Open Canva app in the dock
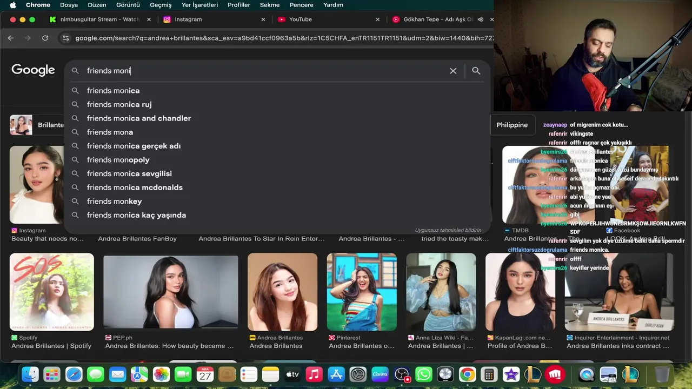The height and width of the screenshot is (389, 692). (x=380, y=374)
